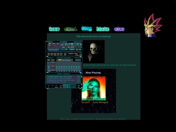Select playlist track 1 ending 8-Bit Trauma
This screenshot has width=176, height=132.
tap(63, 77)
